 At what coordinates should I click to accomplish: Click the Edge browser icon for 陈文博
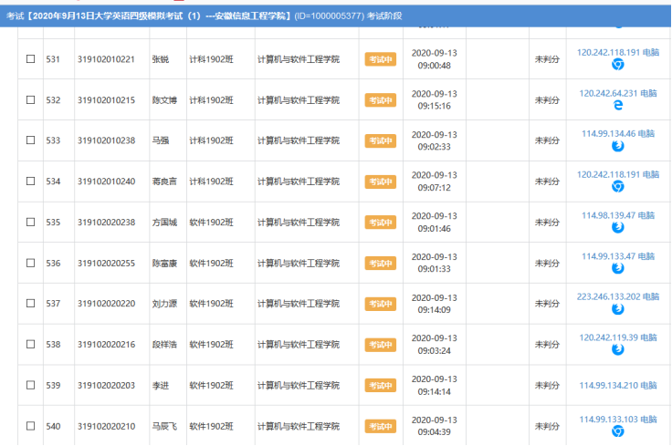click(617, 106)
